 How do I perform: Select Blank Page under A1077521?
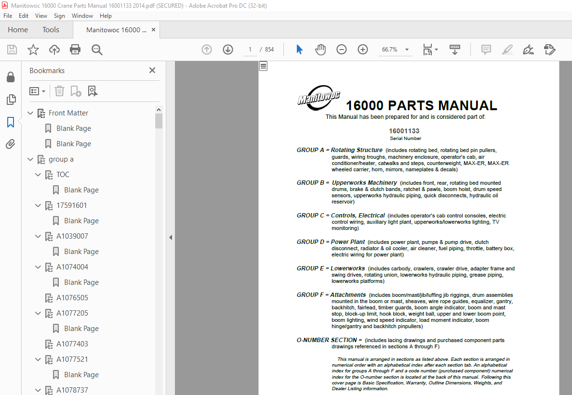tap(81, 375)
